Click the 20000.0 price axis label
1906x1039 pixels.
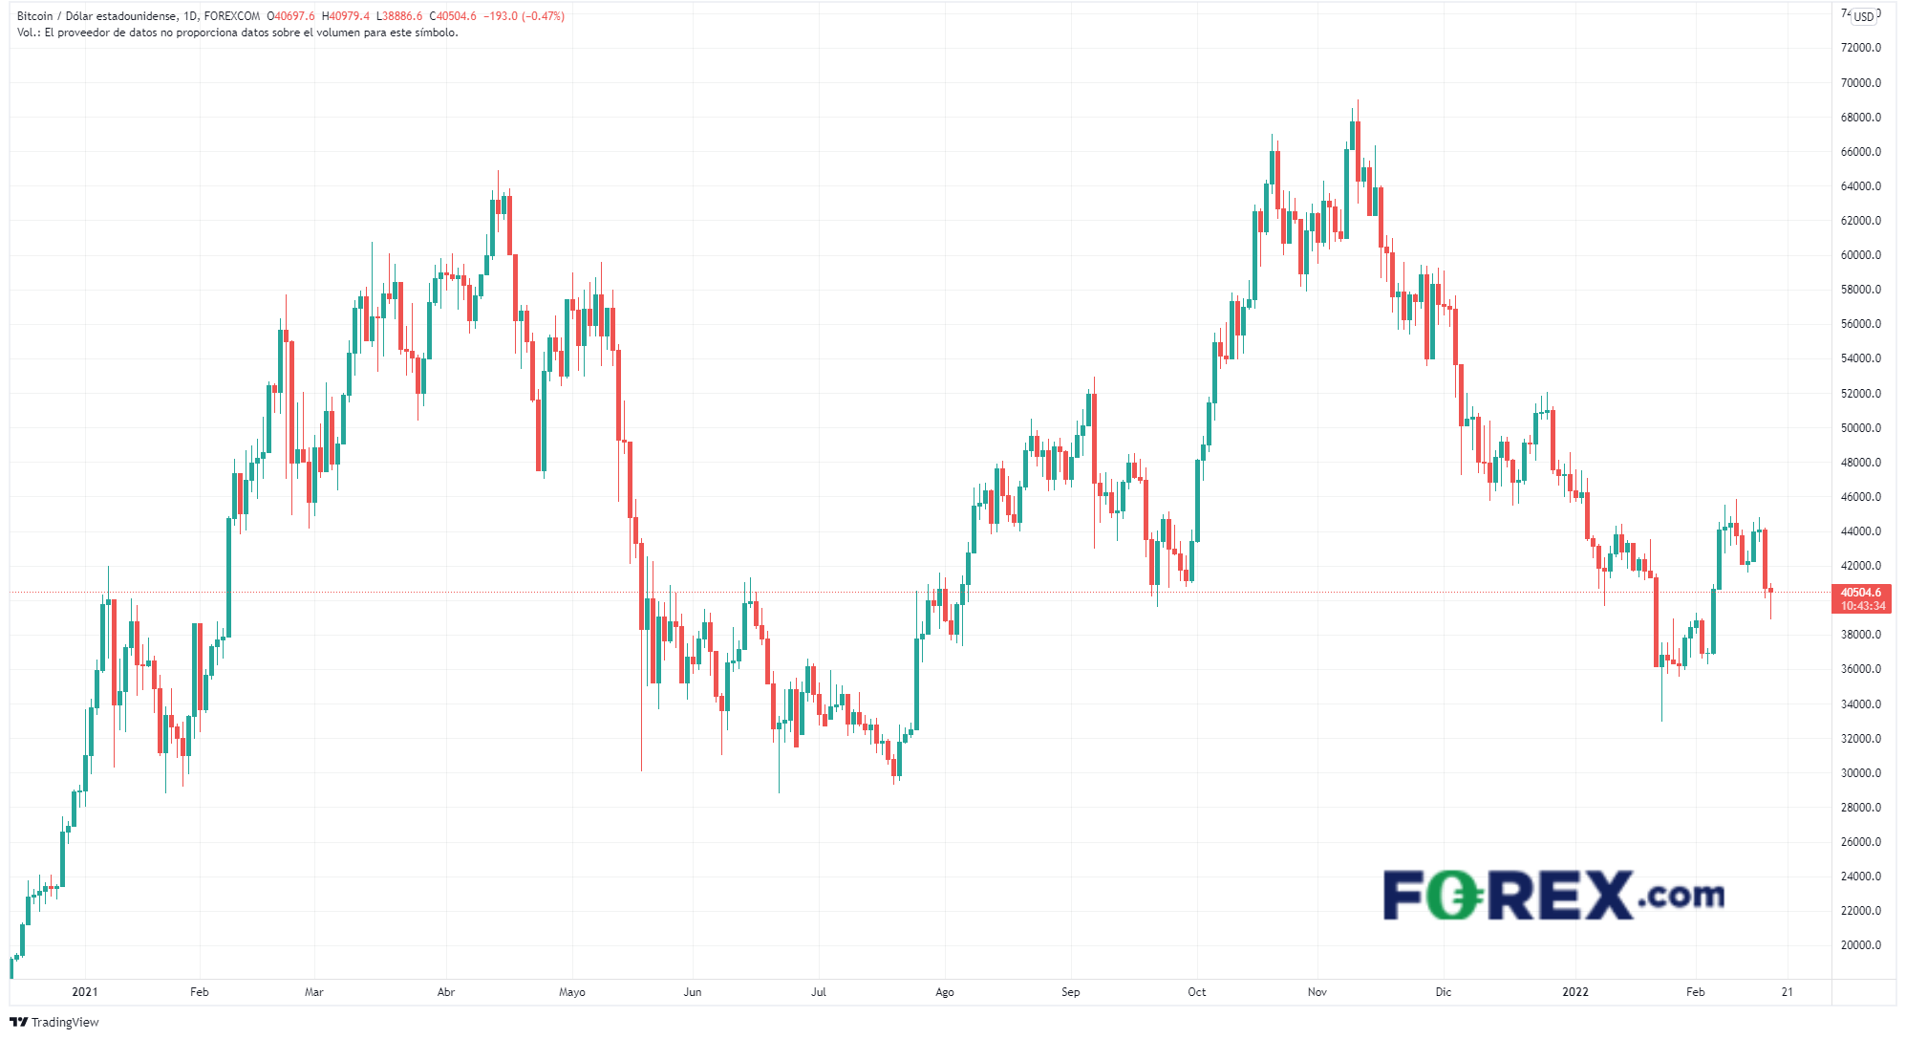tap(1861, 945)
